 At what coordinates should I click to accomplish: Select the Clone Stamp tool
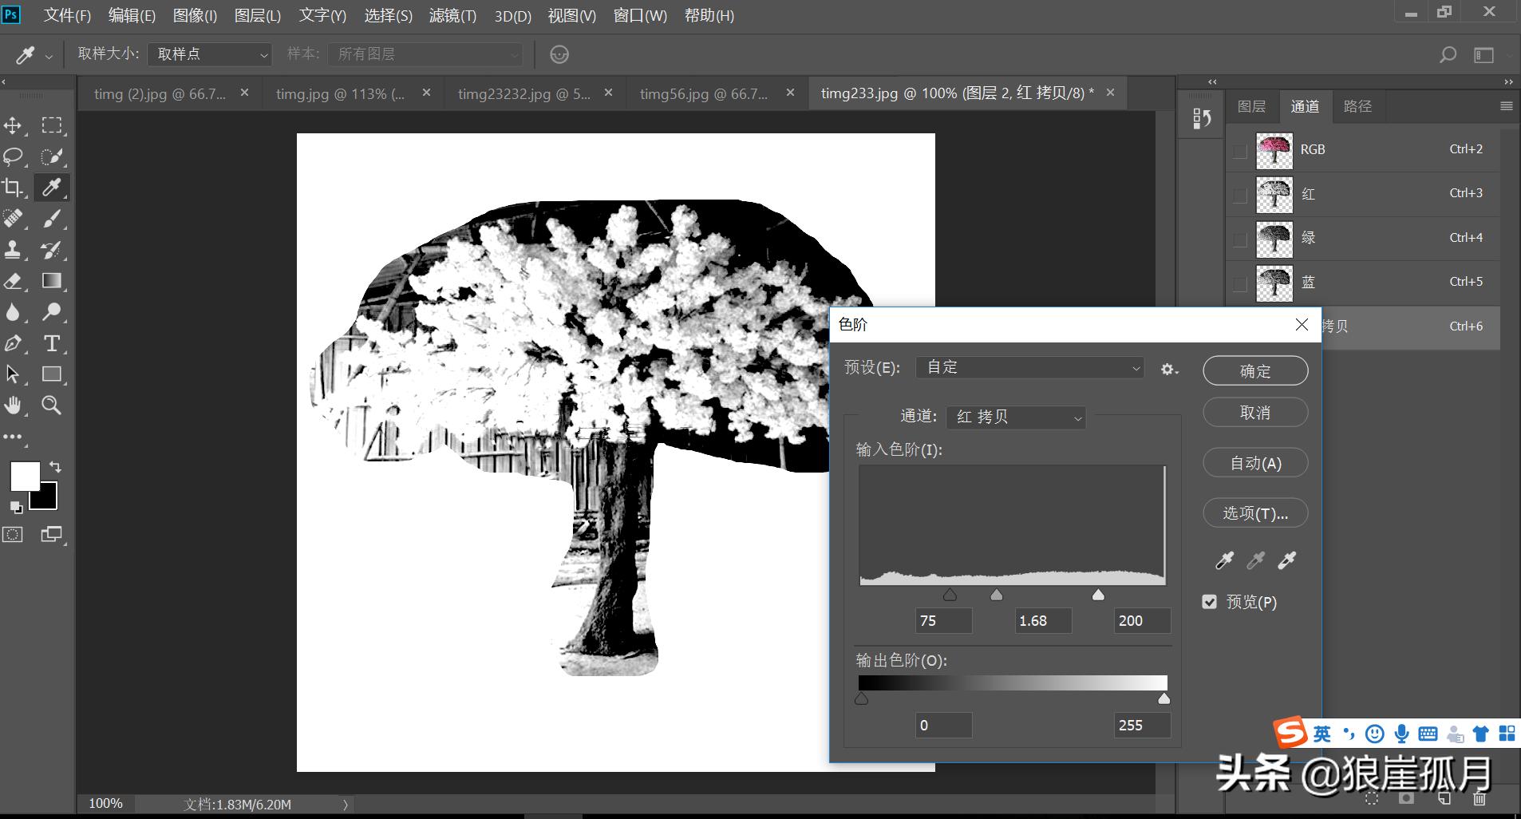pos(13,250)
